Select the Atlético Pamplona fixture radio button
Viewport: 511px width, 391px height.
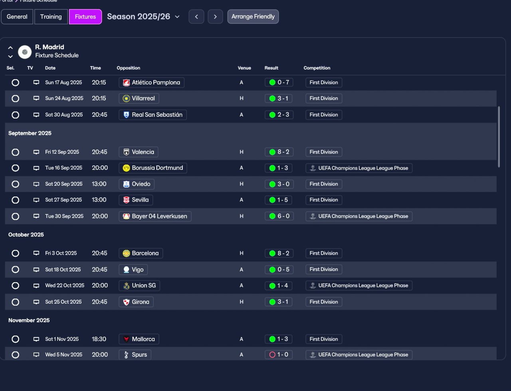(16, 83)
